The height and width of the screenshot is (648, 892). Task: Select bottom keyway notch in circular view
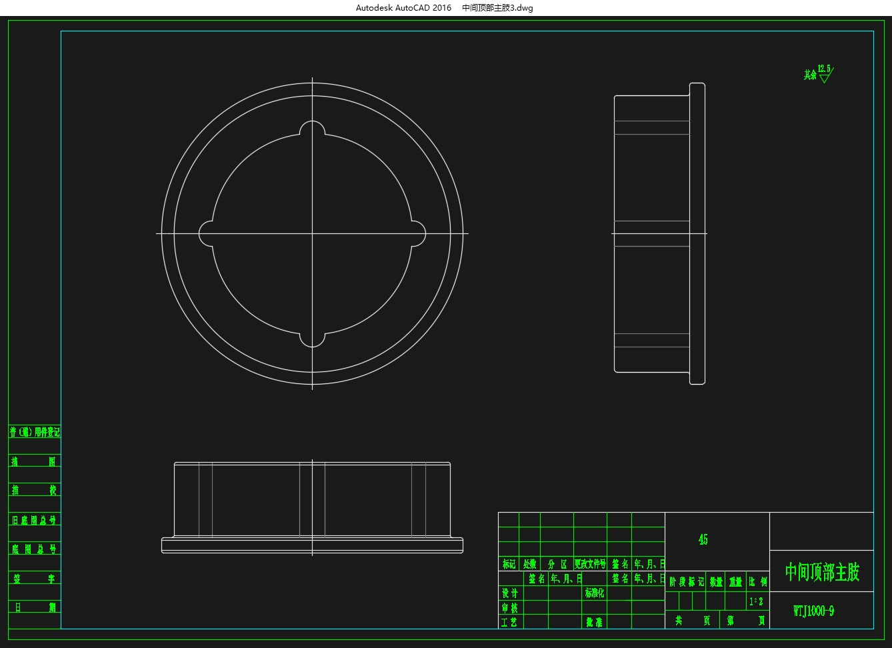pyautogui.click(x=312, y=339)
